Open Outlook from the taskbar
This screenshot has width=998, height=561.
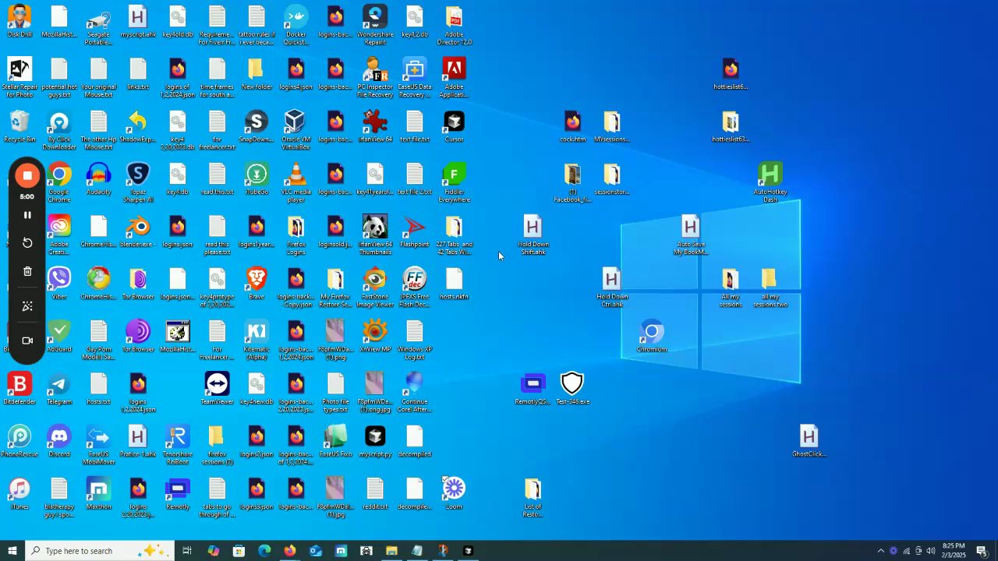(316, 551)
